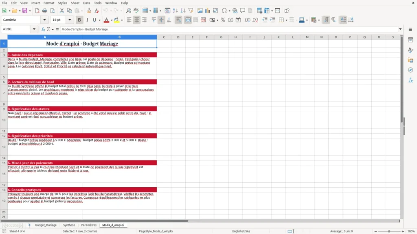The image size is (417, 234).
Task: Click the Insert hyperlink globe icon
Action: pos(235,11)
